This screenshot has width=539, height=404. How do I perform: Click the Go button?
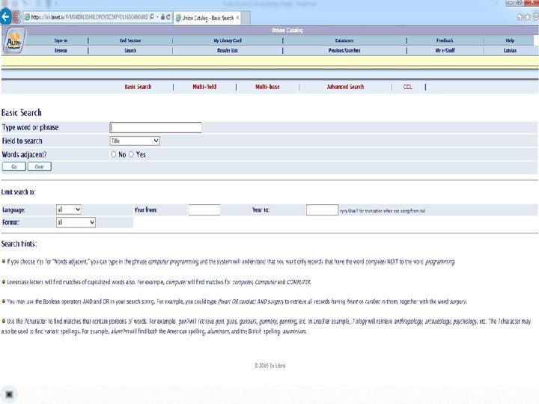tap(14, 167)
